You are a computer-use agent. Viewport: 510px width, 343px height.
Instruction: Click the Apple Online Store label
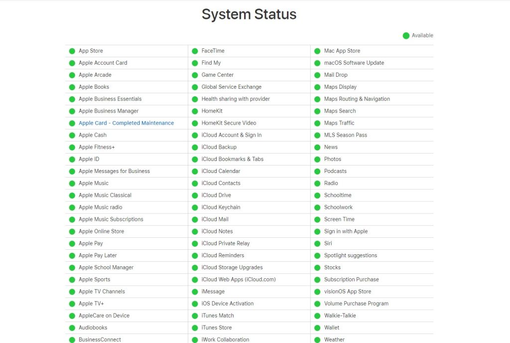click(x=101, y=231)
